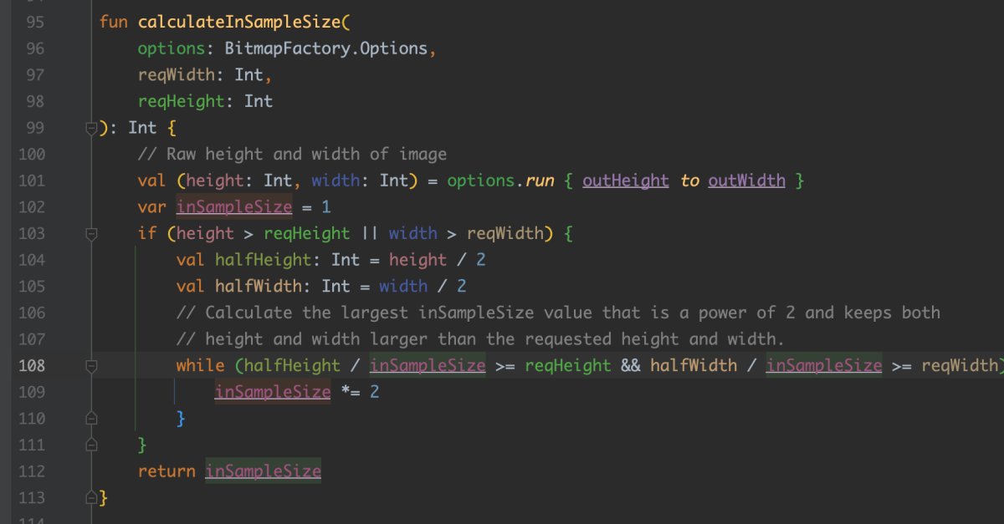1004x524 pixels.
Task: Click the underlined outHeight property
Action: tap(626, 181)
